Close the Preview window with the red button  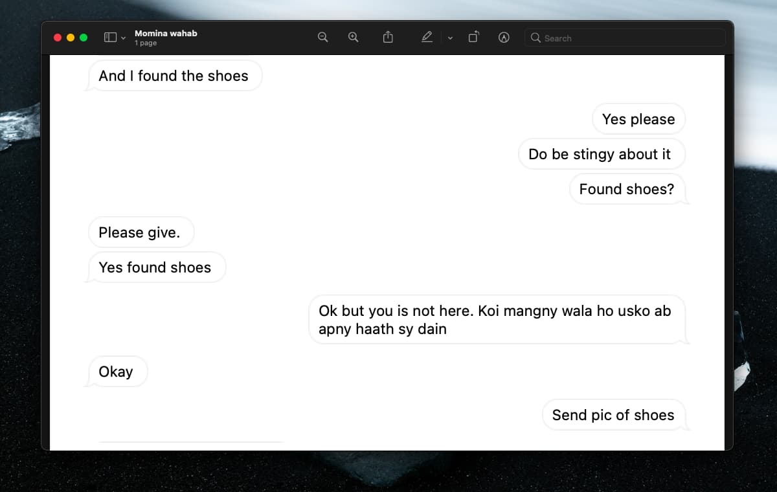coord(58,38)
